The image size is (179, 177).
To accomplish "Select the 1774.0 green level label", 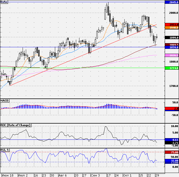I will [x=172, y=68].
